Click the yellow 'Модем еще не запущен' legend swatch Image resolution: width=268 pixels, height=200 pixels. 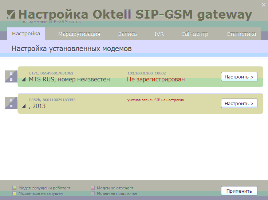click(14, 193)
